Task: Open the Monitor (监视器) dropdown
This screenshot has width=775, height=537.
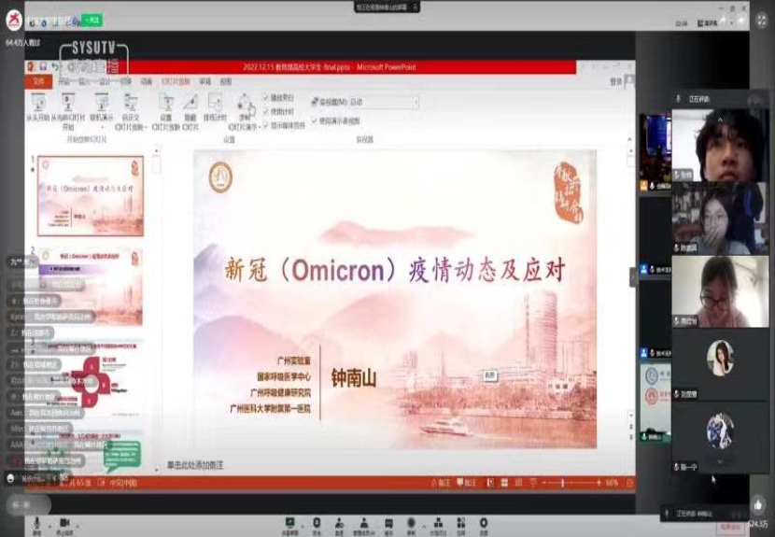Action: [x=384, y=102]
